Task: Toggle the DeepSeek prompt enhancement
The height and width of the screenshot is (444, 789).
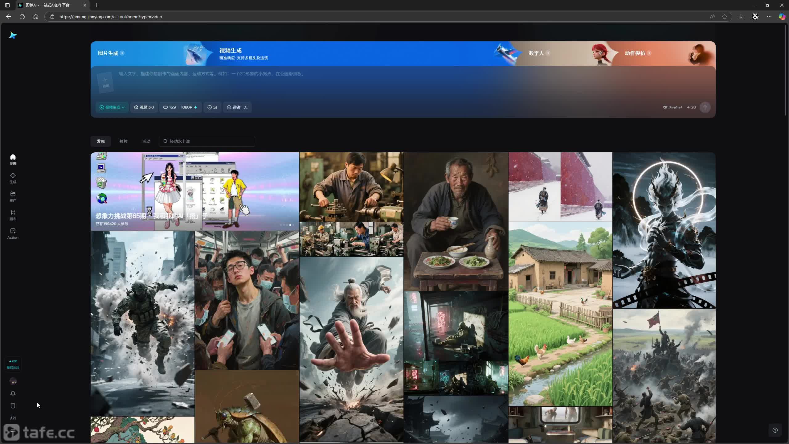Action: pos(673,107)
